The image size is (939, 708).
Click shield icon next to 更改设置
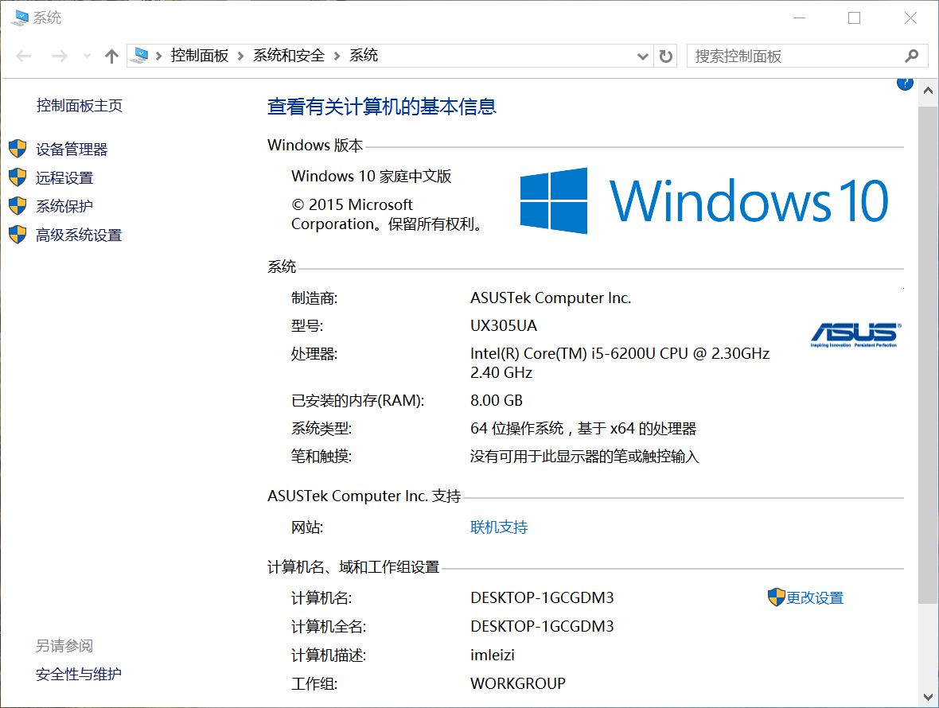point(776,597)
